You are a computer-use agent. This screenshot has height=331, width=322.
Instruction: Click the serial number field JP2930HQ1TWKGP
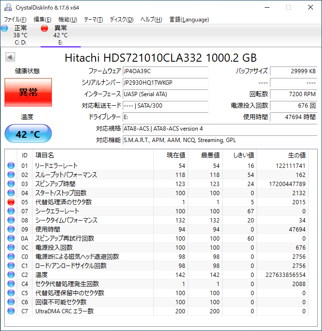(x=165, y=83)
